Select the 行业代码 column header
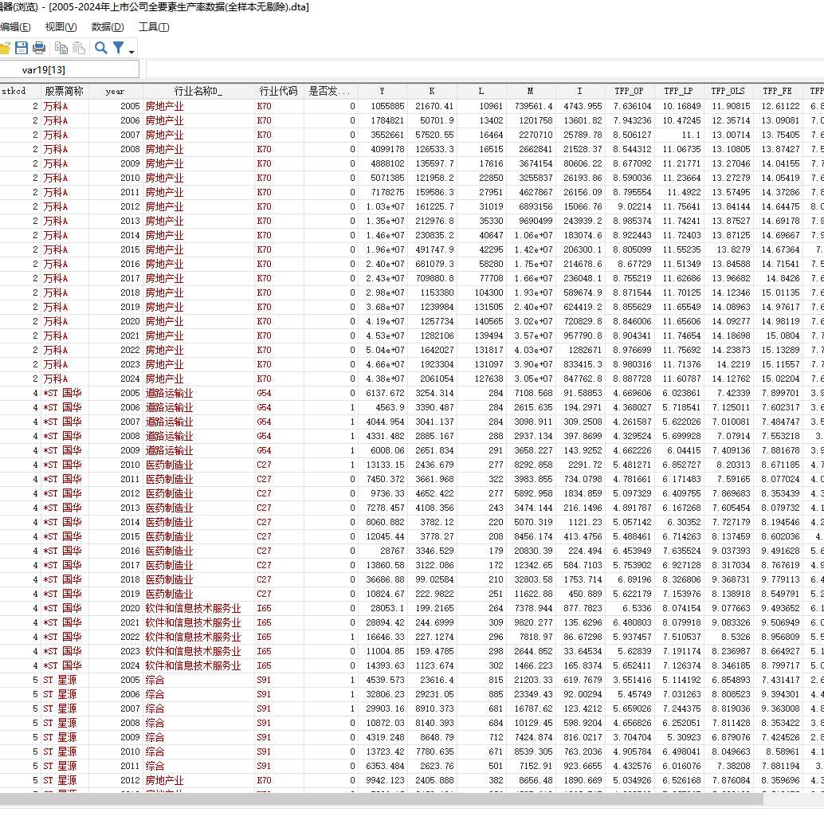 [278, 91]
